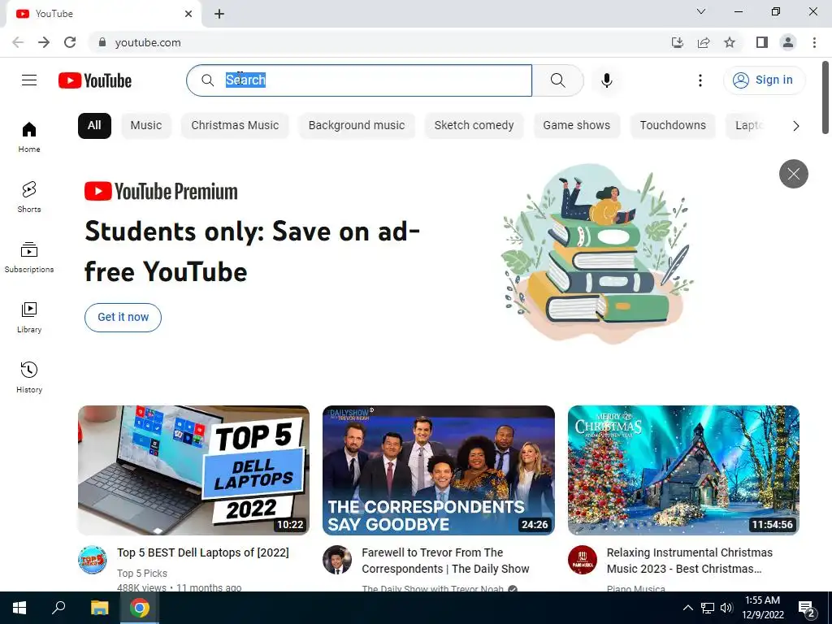Click Piano Musica channel avatar
Screen dimensions: 832x624
pos(582,560)
